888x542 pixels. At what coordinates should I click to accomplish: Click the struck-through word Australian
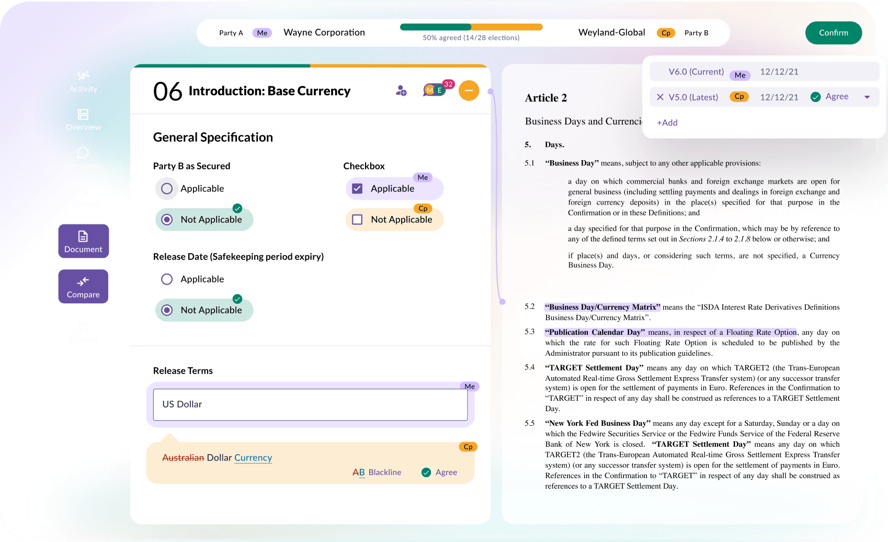pyautogui.click(x=183, y=458)
